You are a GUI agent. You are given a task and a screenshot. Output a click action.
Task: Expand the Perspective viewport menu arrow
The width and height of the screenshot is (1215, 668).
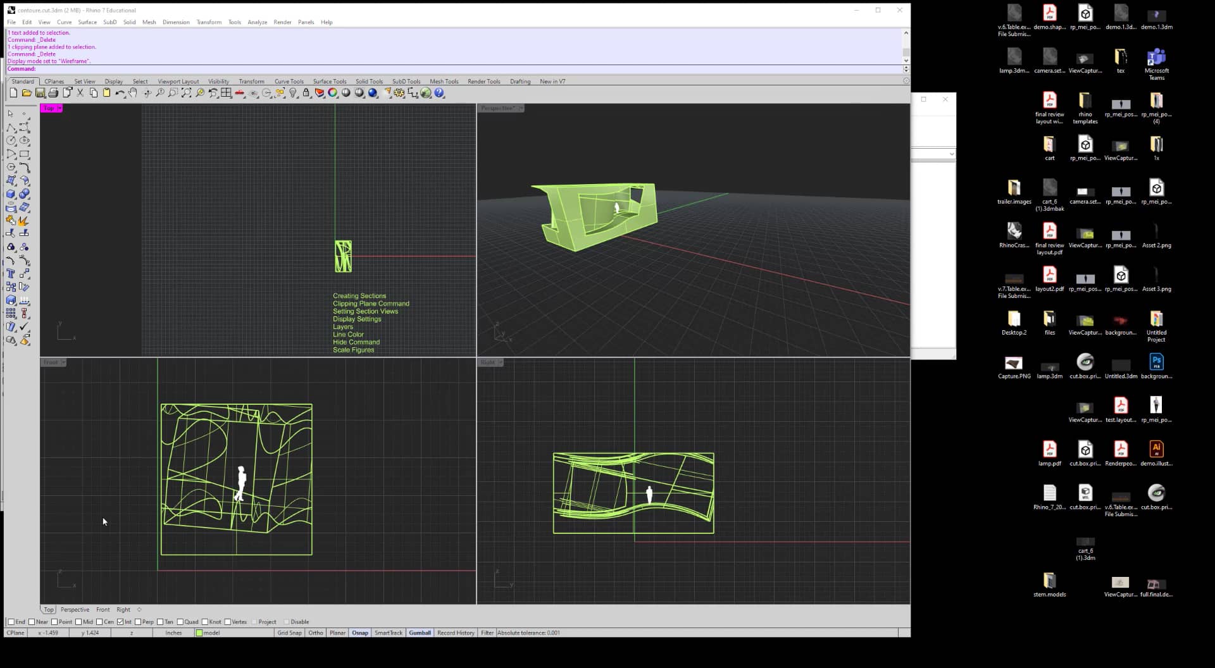(521, 108)
